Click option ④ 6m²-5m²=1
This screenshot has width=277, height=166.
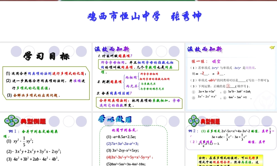pos(235,97)
